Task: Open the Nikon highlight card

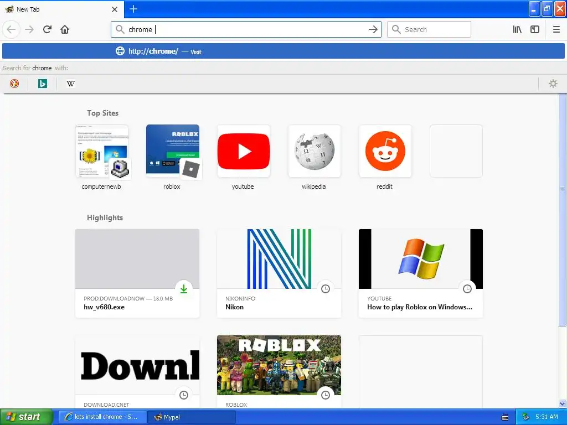Action: pyautogui.click(x=279, y=273)
